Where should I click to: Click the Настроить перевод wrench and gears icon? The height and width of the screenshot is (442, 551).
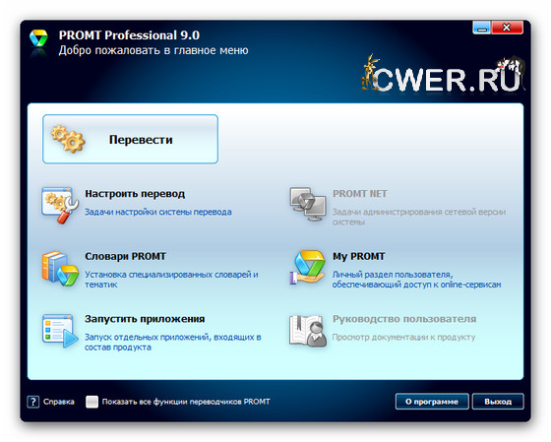[60, 206]
